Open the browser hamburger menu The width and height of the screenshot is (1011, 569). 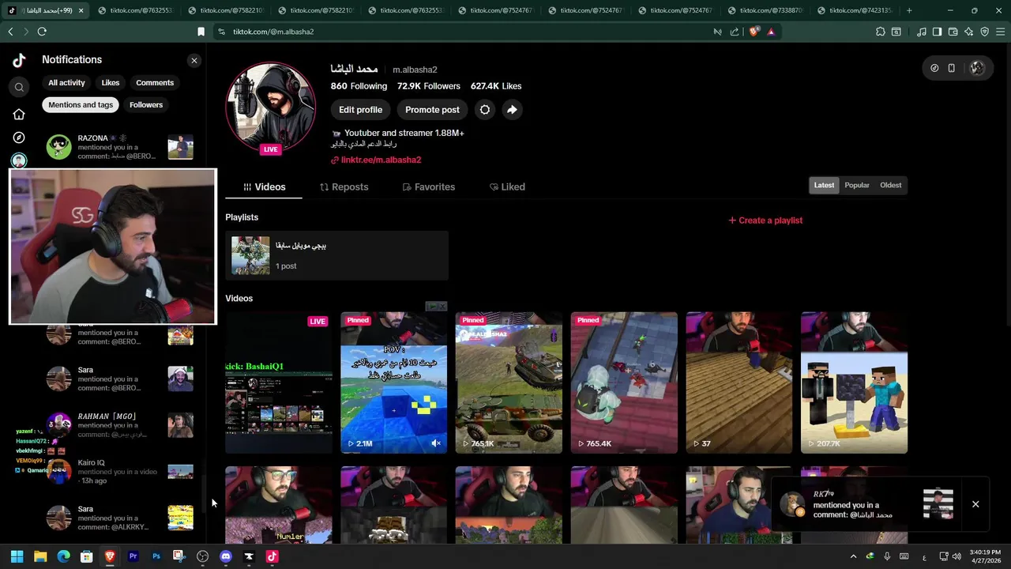tap(1001, 32)
